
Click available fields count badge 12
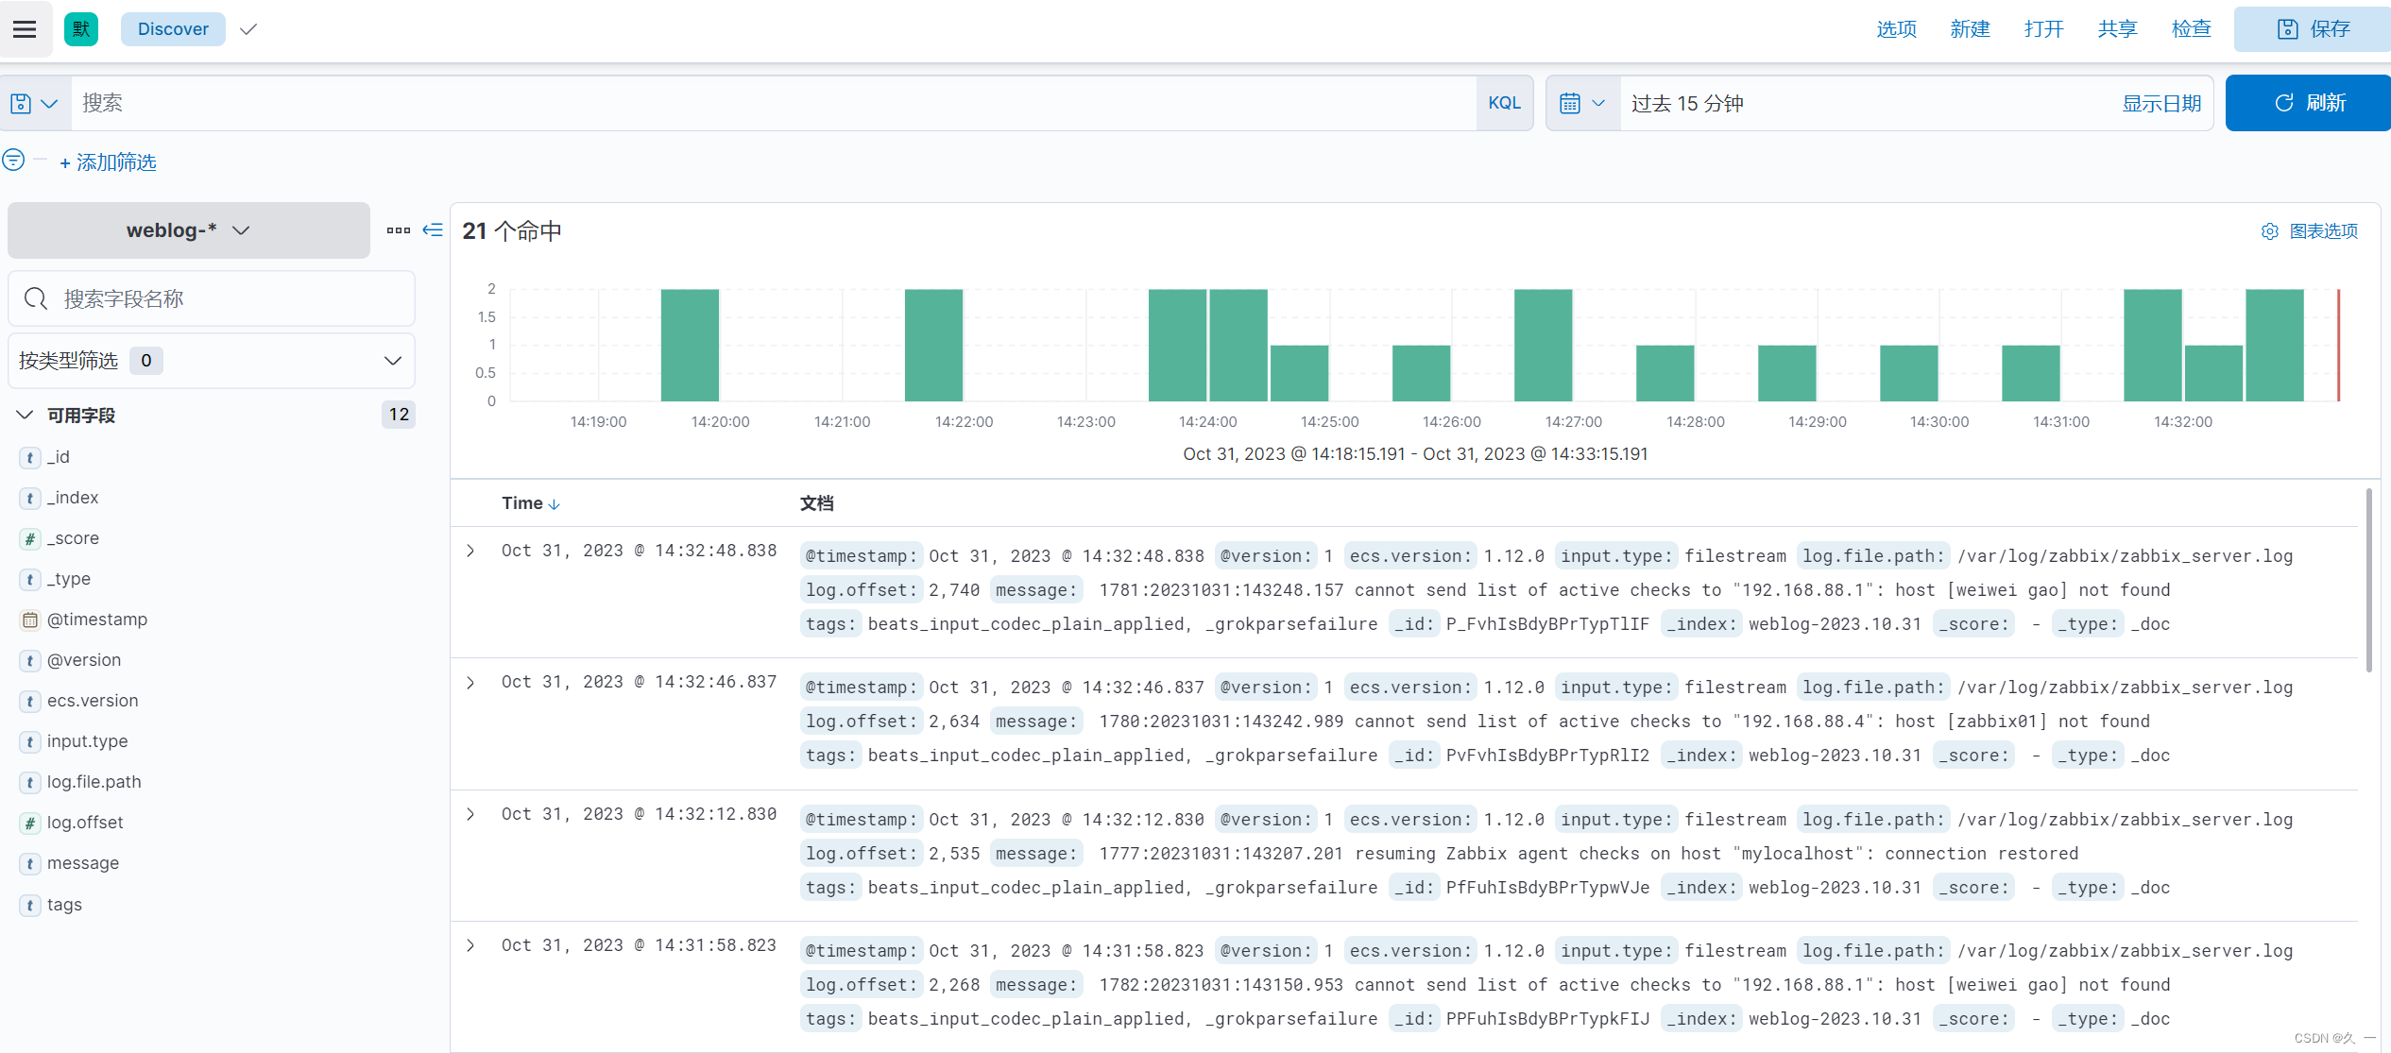(399, 415)
